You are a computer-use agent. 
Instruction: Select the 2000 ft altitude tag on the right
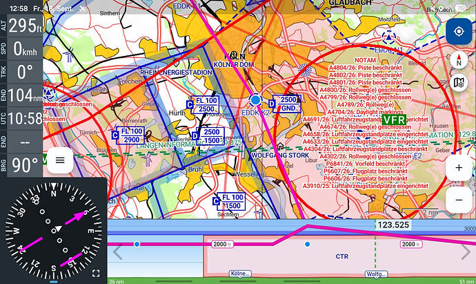410,244
